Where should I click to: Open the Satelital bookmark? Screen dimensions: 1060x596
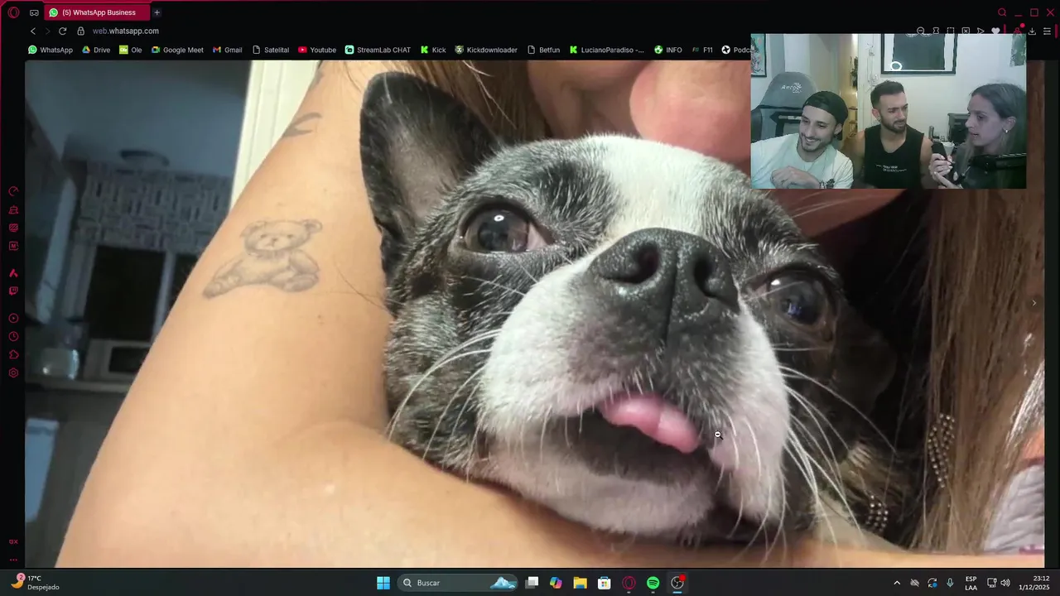coord(270,50)
